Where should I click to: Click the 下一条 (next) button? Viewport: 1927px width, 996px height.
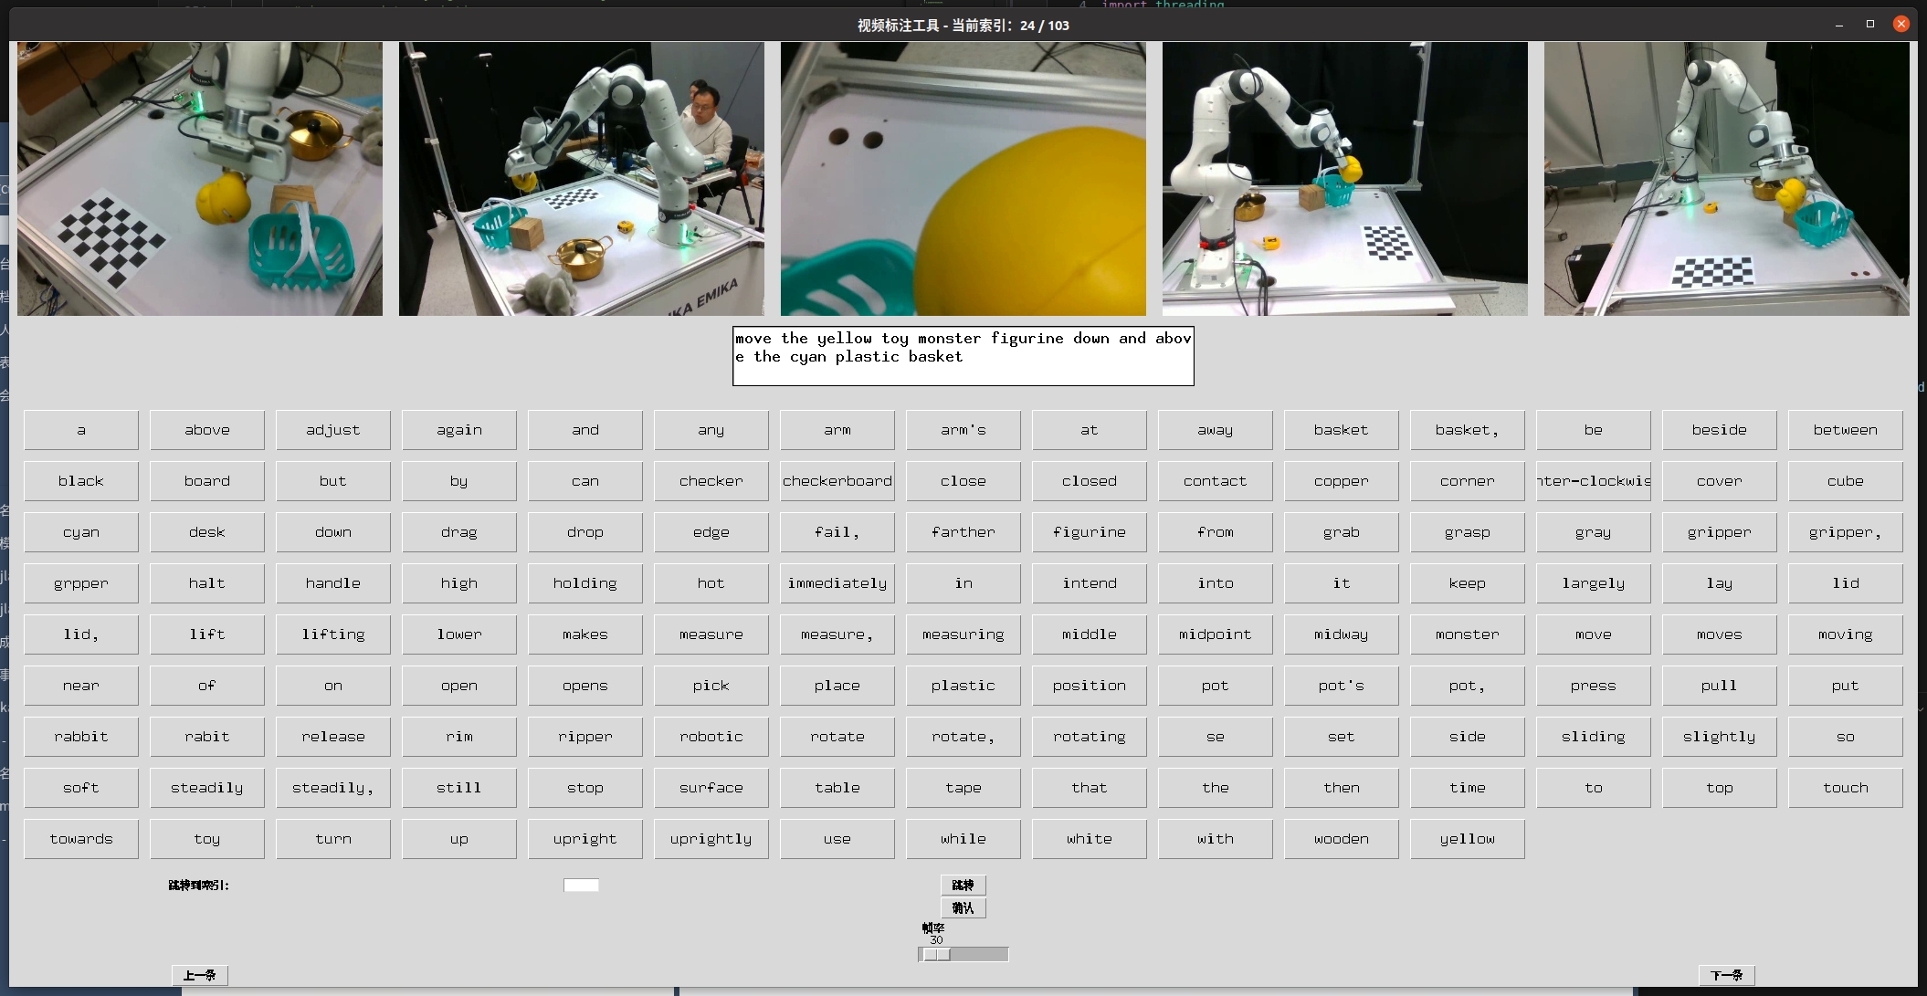point(1726,975)
